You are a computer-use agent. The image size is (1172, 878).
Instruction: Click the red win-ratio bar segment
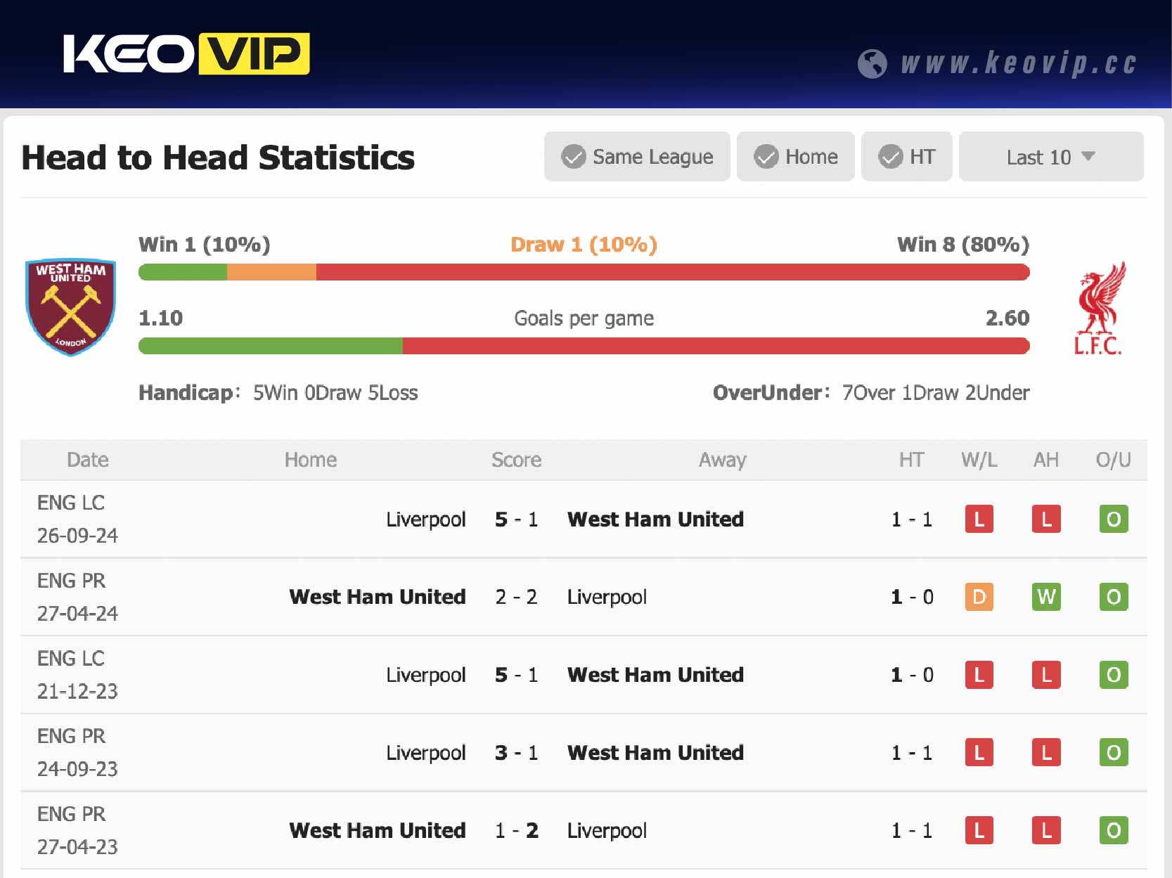tap(672, 272)
